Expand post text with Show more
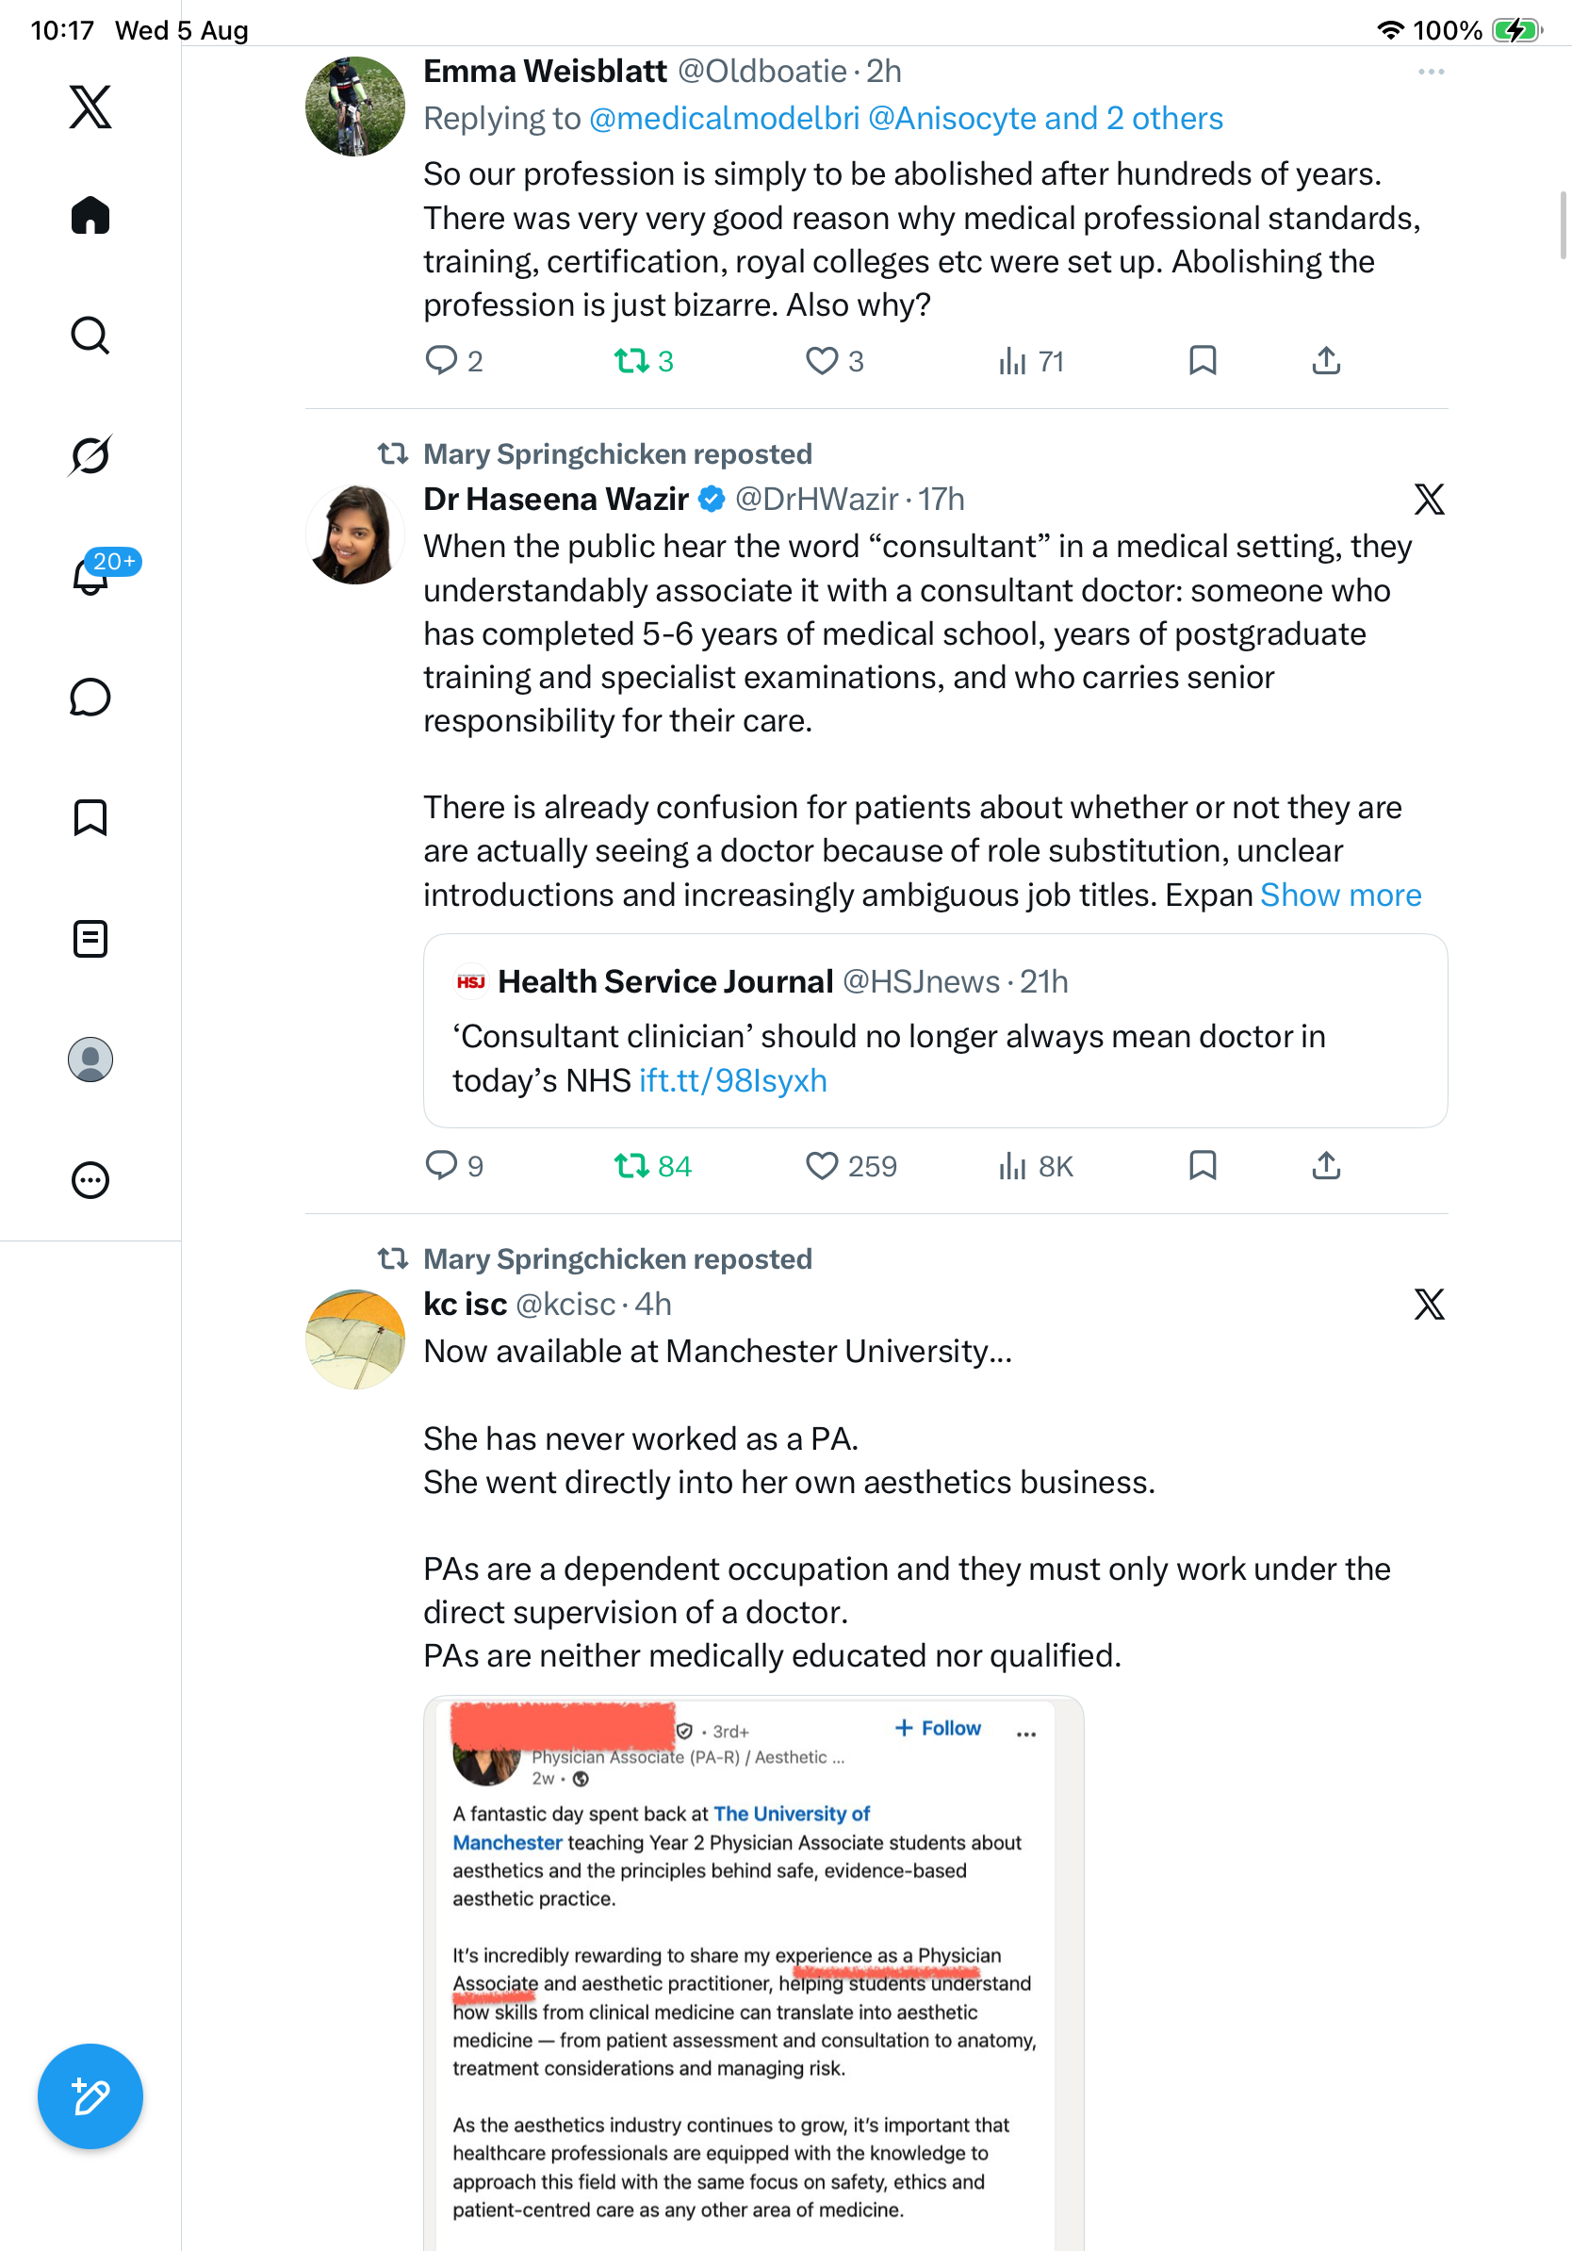This screenshot has height=2251, width=1572. click(x=1340, y=895)
